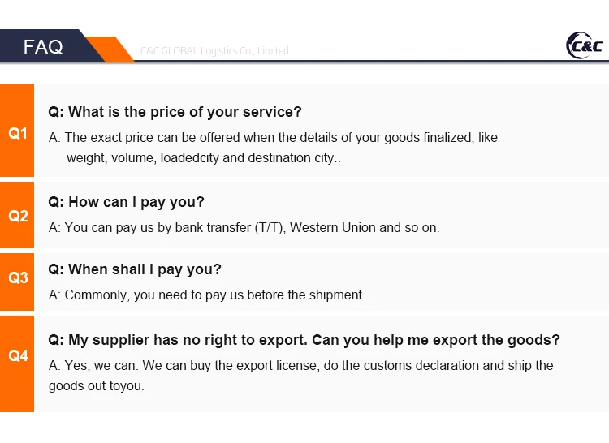Click the orange Q1 label block
The image size is (609, 443).
click(x=17, y=133)
